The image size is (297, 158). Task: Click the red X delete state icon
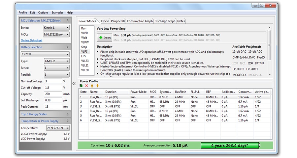(86, 86)
